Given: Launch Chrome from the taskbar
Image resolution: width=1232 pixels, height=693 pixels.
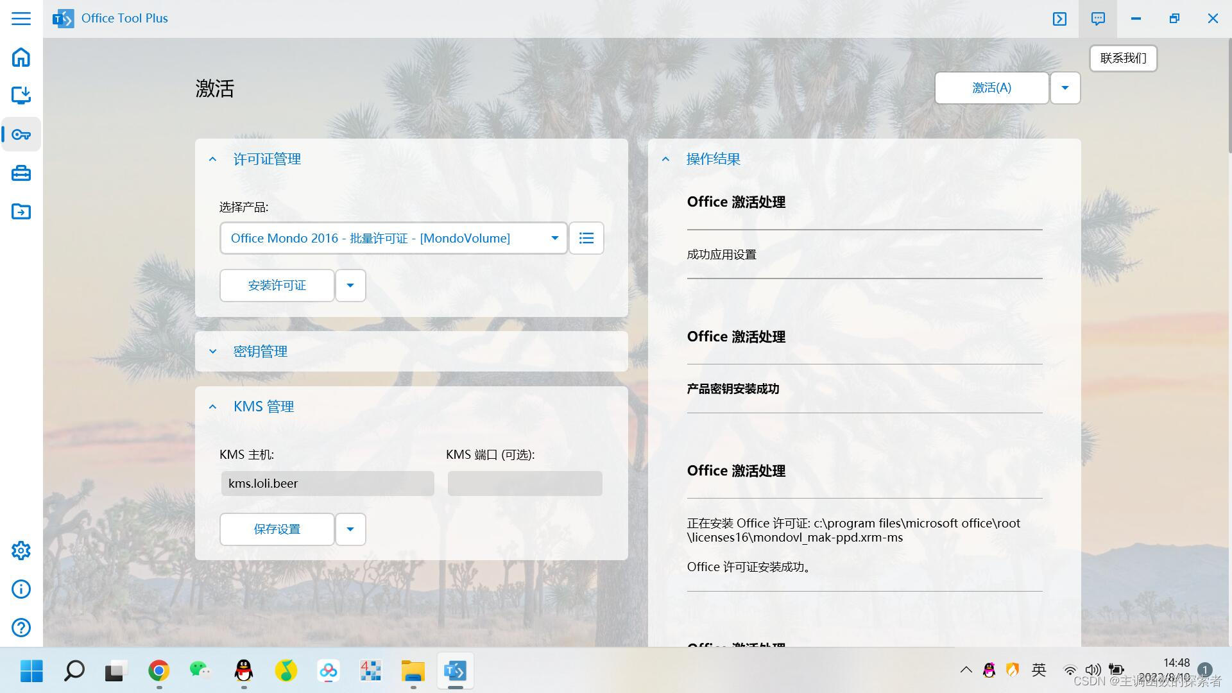Looking at the screenshot, I should click(x=158, y=671).
